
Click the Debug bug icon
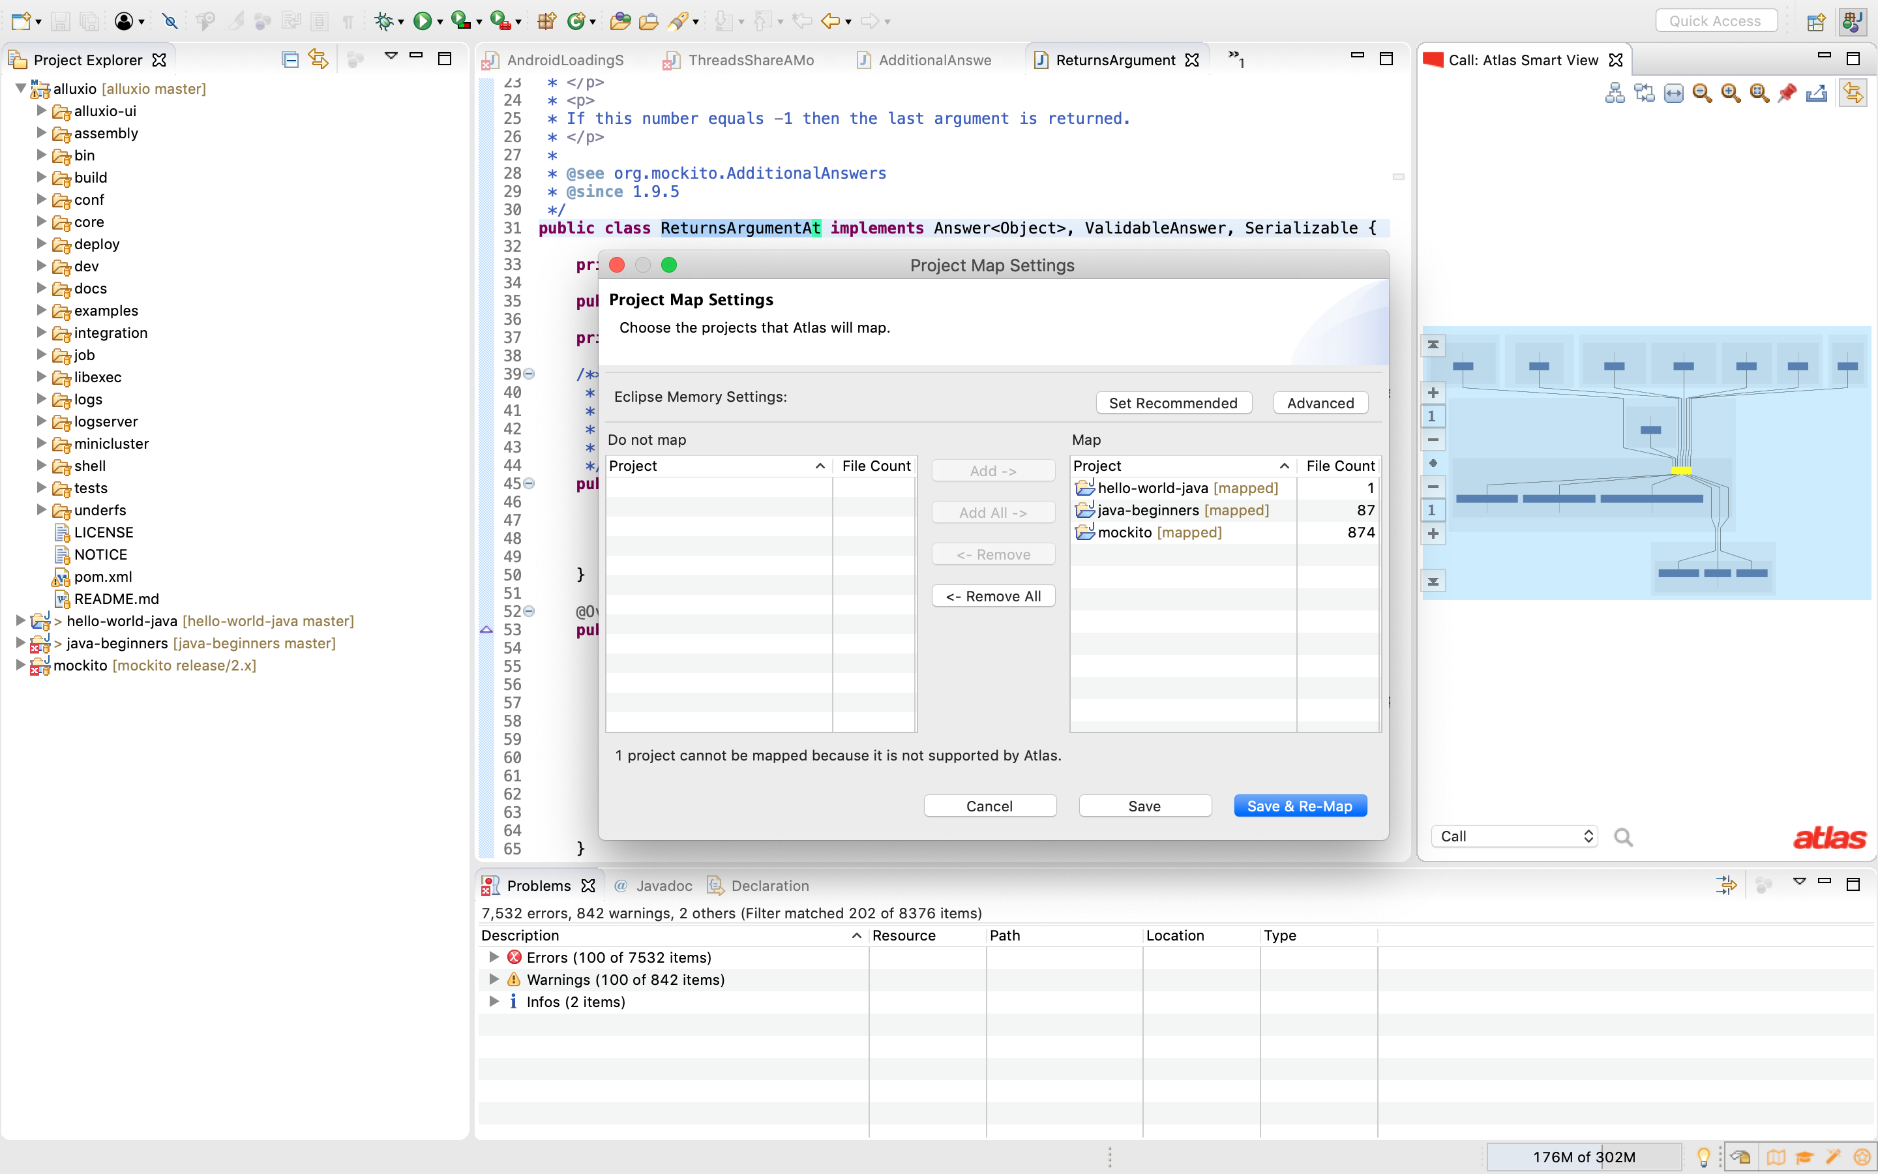click(383, 21)
